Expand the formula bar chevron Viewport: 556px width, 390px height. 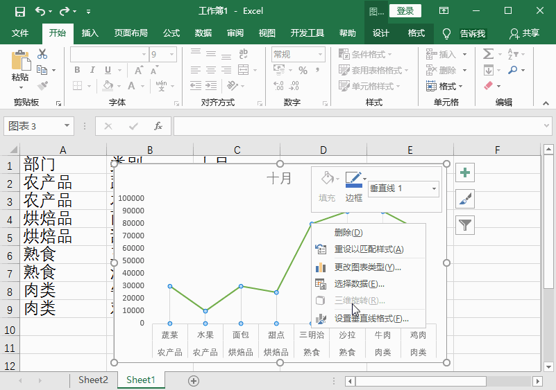coord(546,125)
